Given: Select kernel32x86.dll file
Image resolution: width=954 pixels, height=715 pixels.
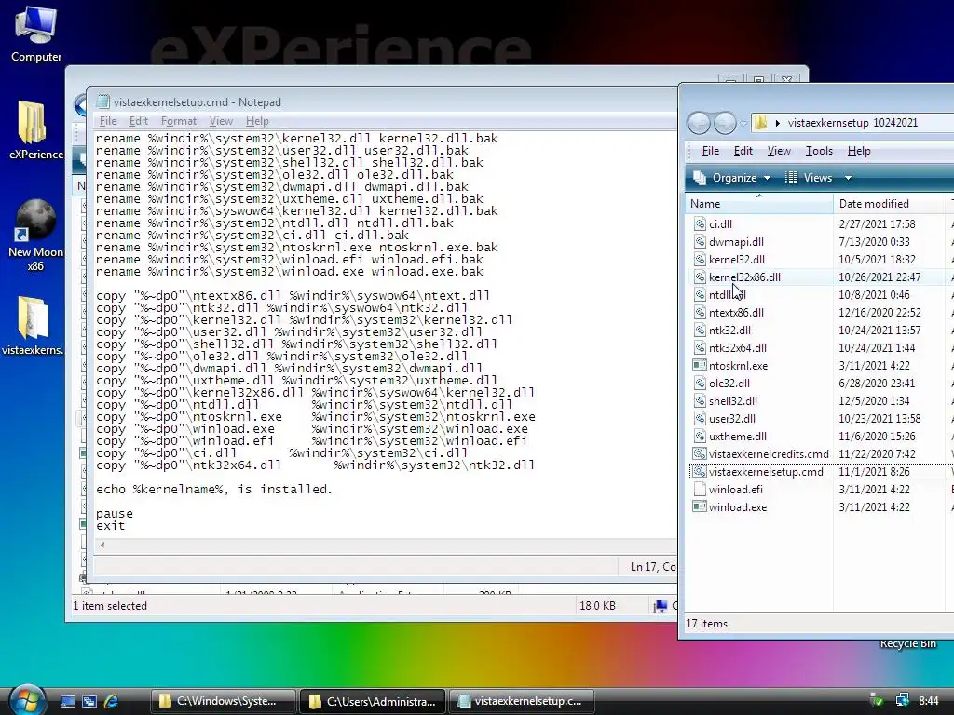Looking at the screenshot, I should (x=744, y=277).
